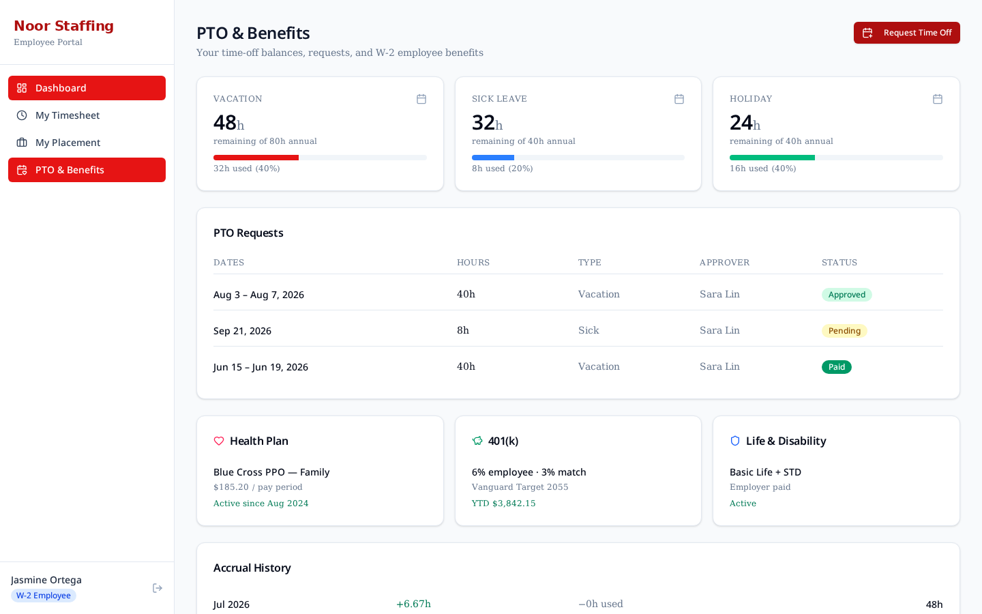982x614 pixels.
Task: Click the piggy bank icon beside 401(k)
Action: click(477, 441)
